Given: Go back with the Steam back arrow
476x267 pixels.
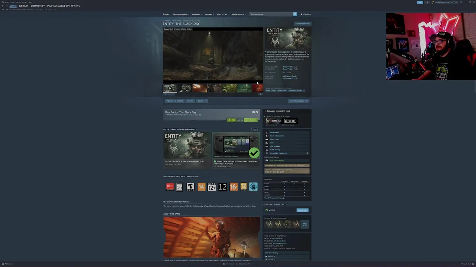Looking at the screenshot, I should coord(3,6).
